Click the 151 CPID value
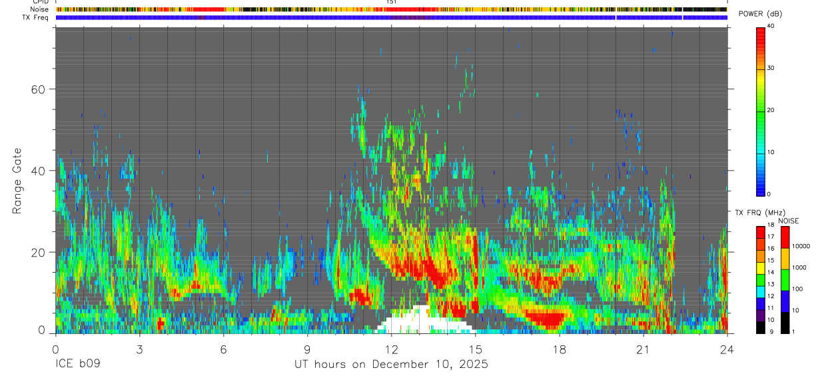Image resolution: width=818 pixels, height=378 pixels. click(x=392, y=2)
